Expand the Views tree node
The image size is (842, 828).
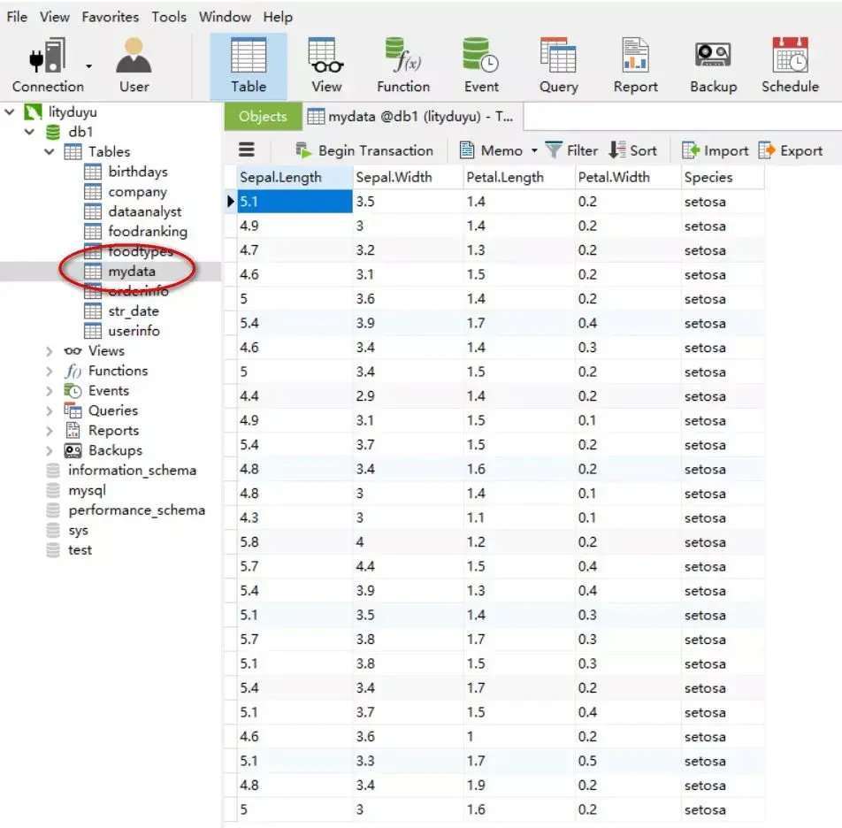click(50, 351)
